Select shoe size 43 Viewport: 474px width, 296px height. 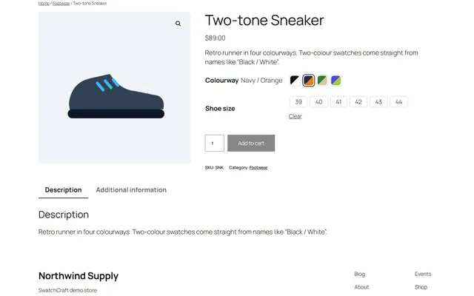click(x=378, y=102)
